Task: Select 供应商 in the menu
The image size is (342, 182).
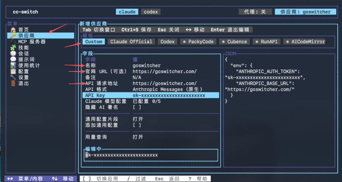Action: click(x=41, y=36)
